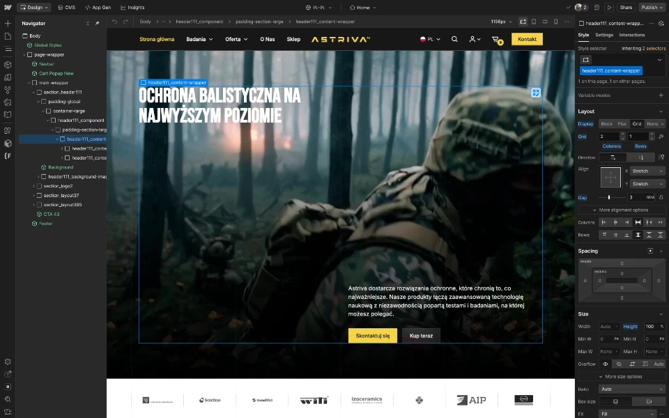Open the Align Y Stretch dropdown
Viewport: 669px width, 418px height.
(x=647, y=184)
